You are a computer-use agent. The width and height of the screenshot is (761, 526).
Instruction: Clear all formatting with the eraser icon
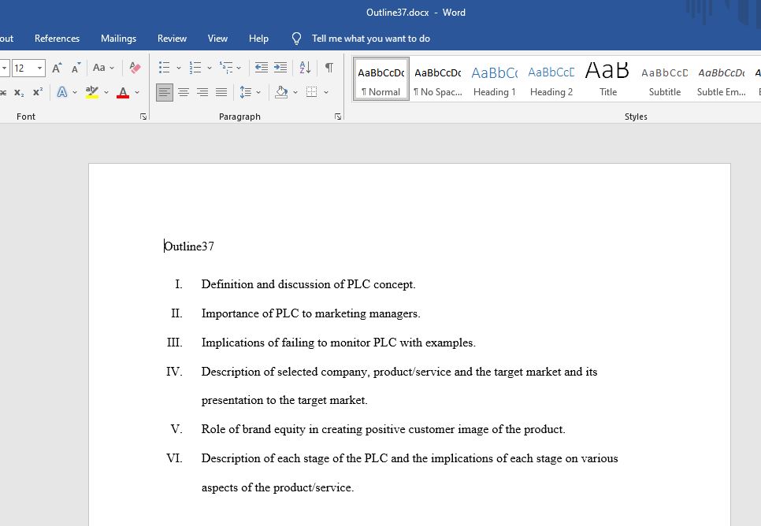(x=135, y=68)
